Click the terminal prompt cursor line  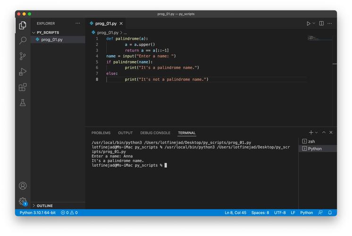click(x=129, y=165)
